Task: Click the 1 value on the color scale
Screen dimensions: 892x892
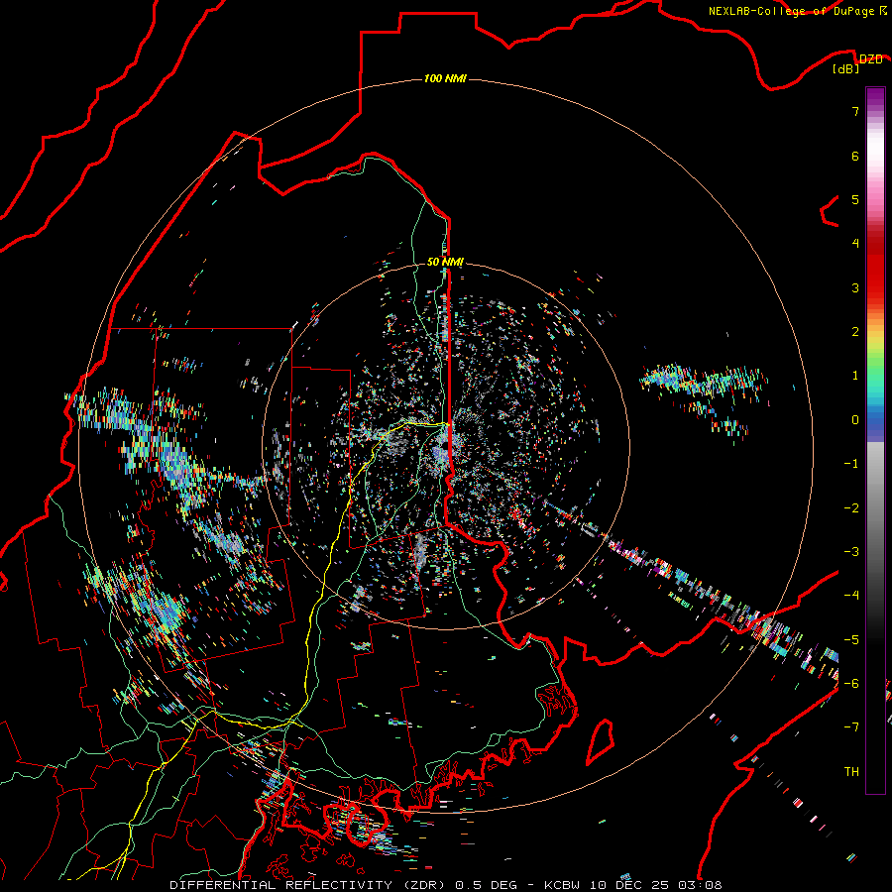Action: (x=855, y=376)
